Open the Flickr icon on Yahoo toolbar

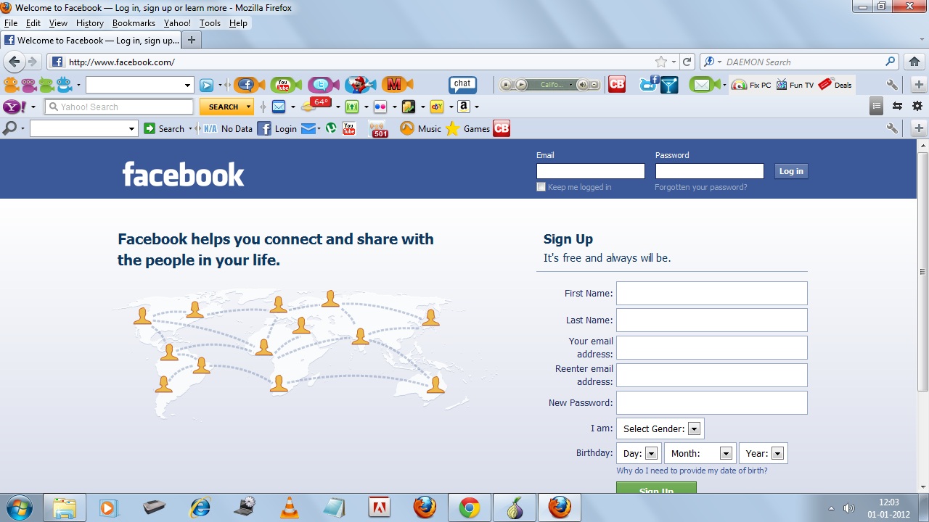point(380,107)
